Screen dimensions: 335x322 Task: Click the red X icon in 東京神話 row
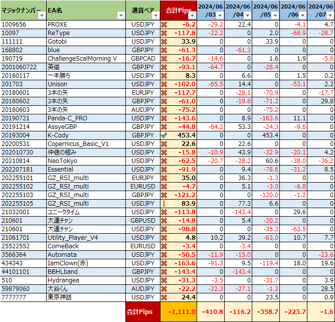pos(164,297)
